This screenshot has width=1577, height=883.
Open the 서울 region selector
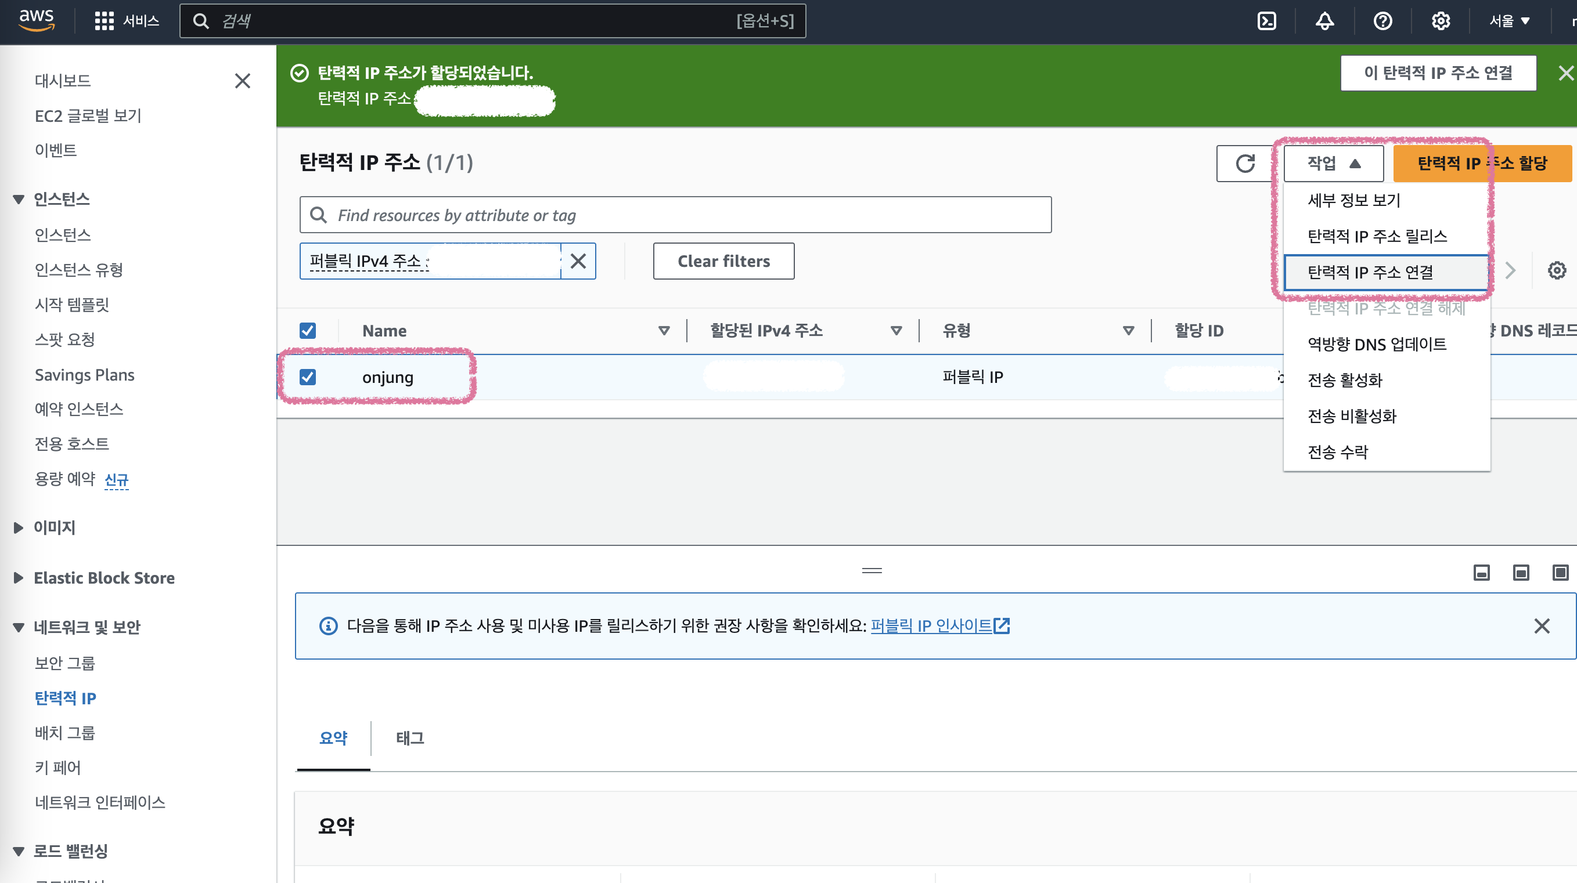[x=1509, y=21]
